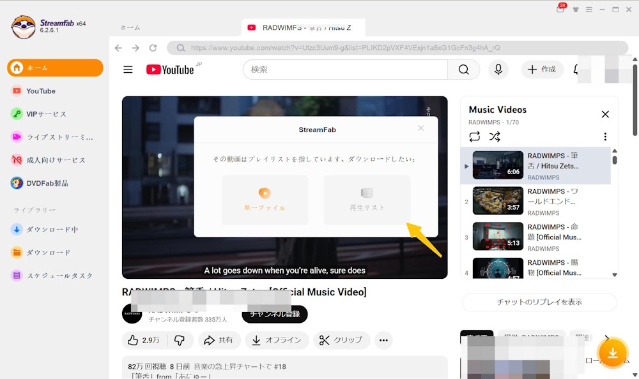This screenshot has width=639, height=379.
Task: Open playlist three-dot options menu
Action: coord(605,137)
